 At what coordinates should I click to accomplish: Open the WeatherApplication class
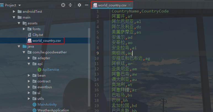click(x=53, y=110)
